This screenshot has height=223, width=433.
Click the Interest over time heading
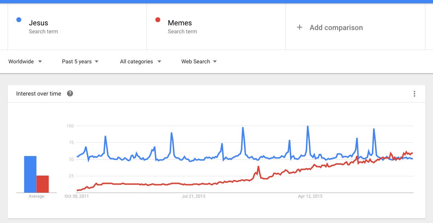point(38,93)
